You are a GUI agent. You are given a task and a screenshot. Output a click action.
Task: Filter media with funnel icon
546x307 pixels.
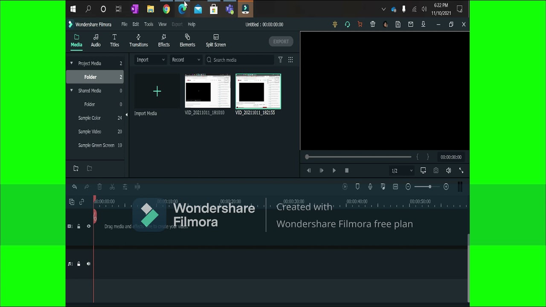point(280,60)
